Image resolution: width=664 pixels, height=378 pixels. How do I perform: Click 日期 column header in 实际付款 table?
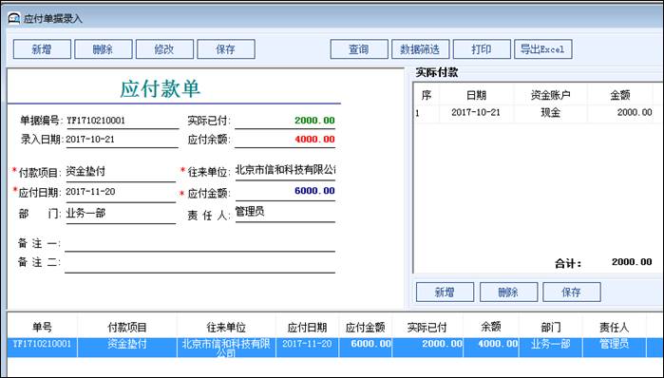(477, 95)
